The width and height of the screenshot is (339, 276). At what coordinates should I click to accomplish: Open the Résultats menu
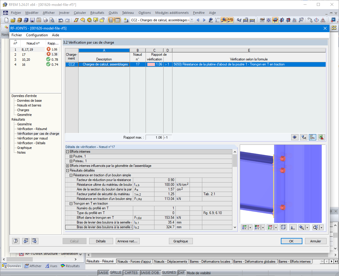coord(97,13)
